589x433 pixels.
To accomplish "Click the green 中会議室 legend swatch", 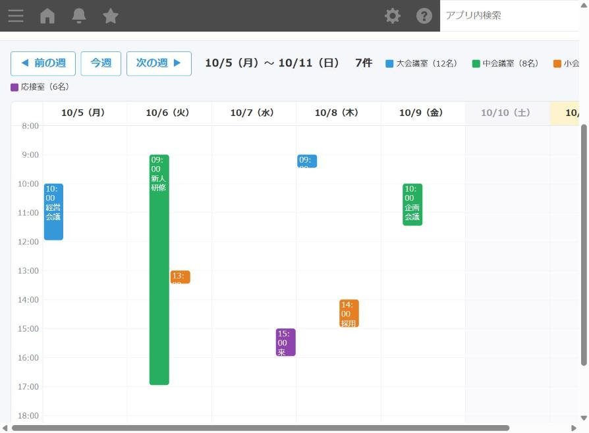I will (476, 63).
